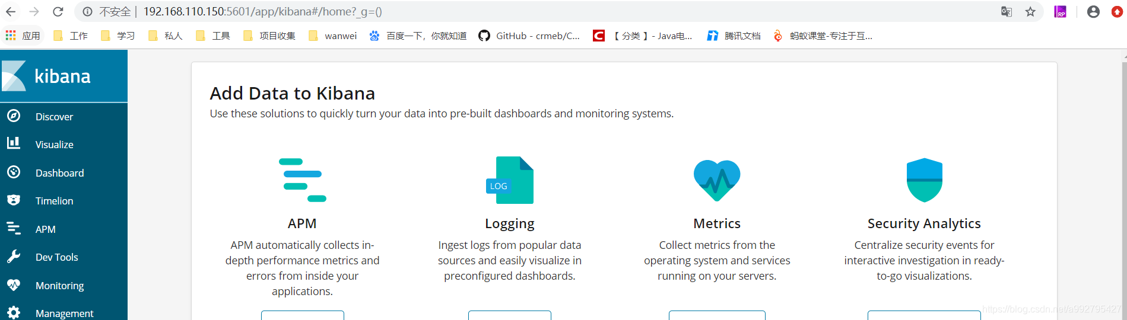Click the Security Analytics shield icon

point(925,180)
